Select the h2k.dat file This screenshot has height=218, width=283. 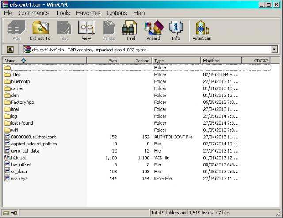19,158
